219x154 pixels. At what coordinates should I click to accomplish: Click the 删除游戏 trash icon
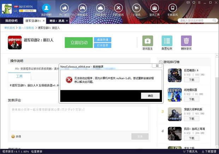pos(186,41)
